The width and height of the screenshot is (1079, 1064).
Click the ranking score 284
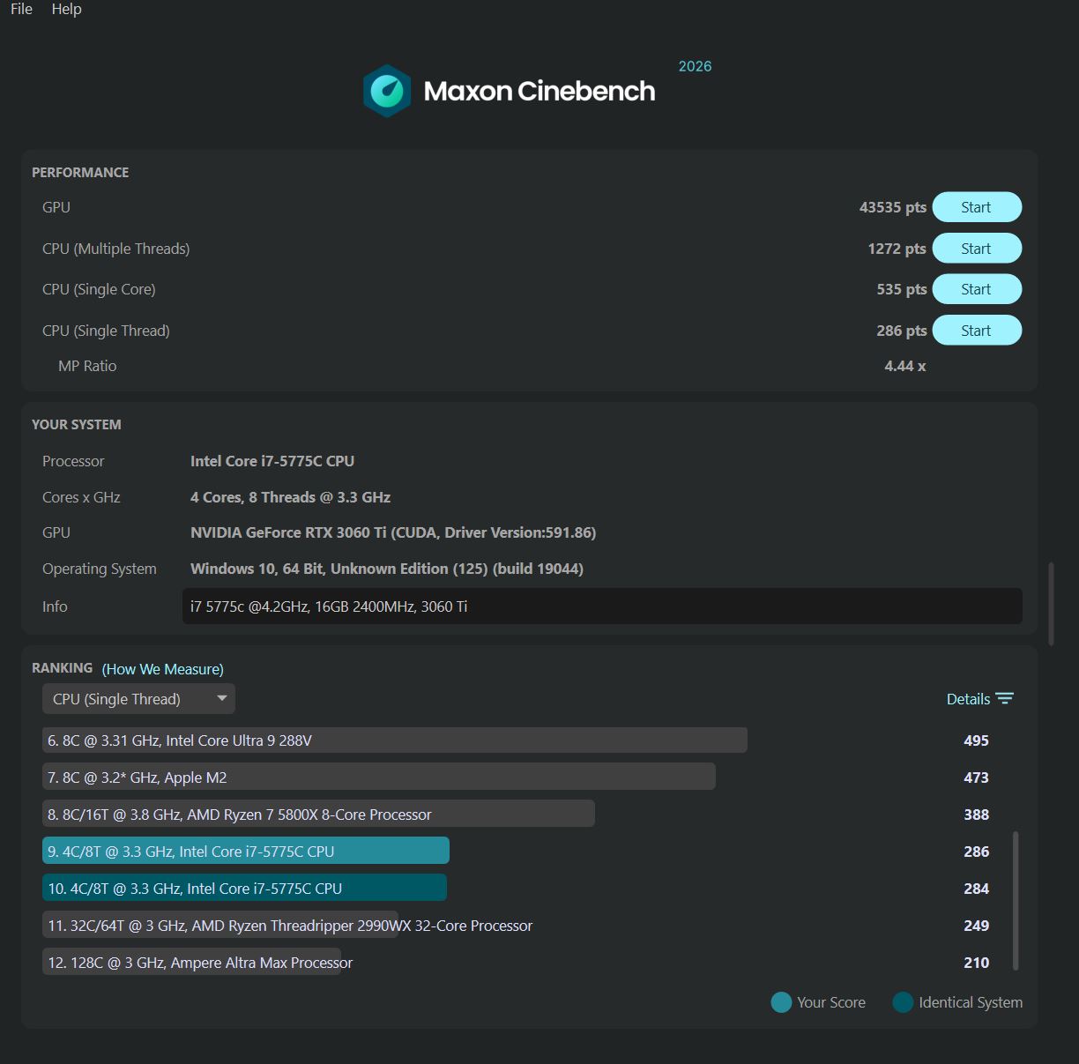click(976, 889)
